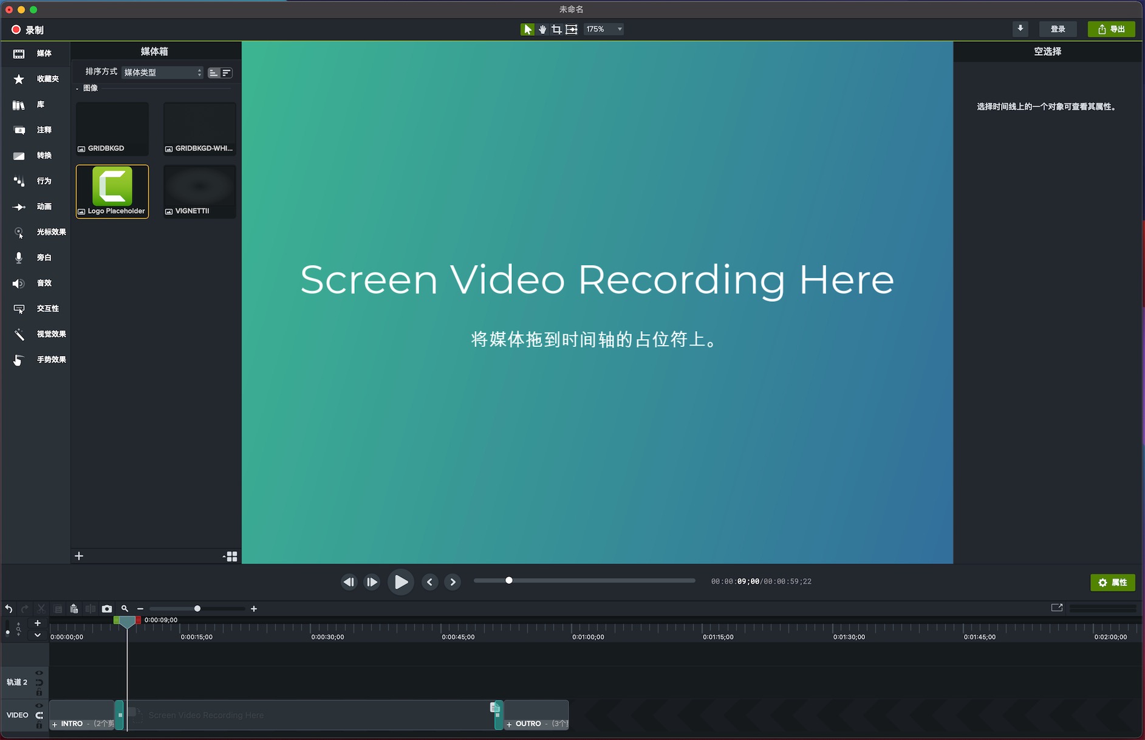The height and width of the screenshot is (740, 1145).
Task: Collapse the 图像 images group
Action: 77,89
